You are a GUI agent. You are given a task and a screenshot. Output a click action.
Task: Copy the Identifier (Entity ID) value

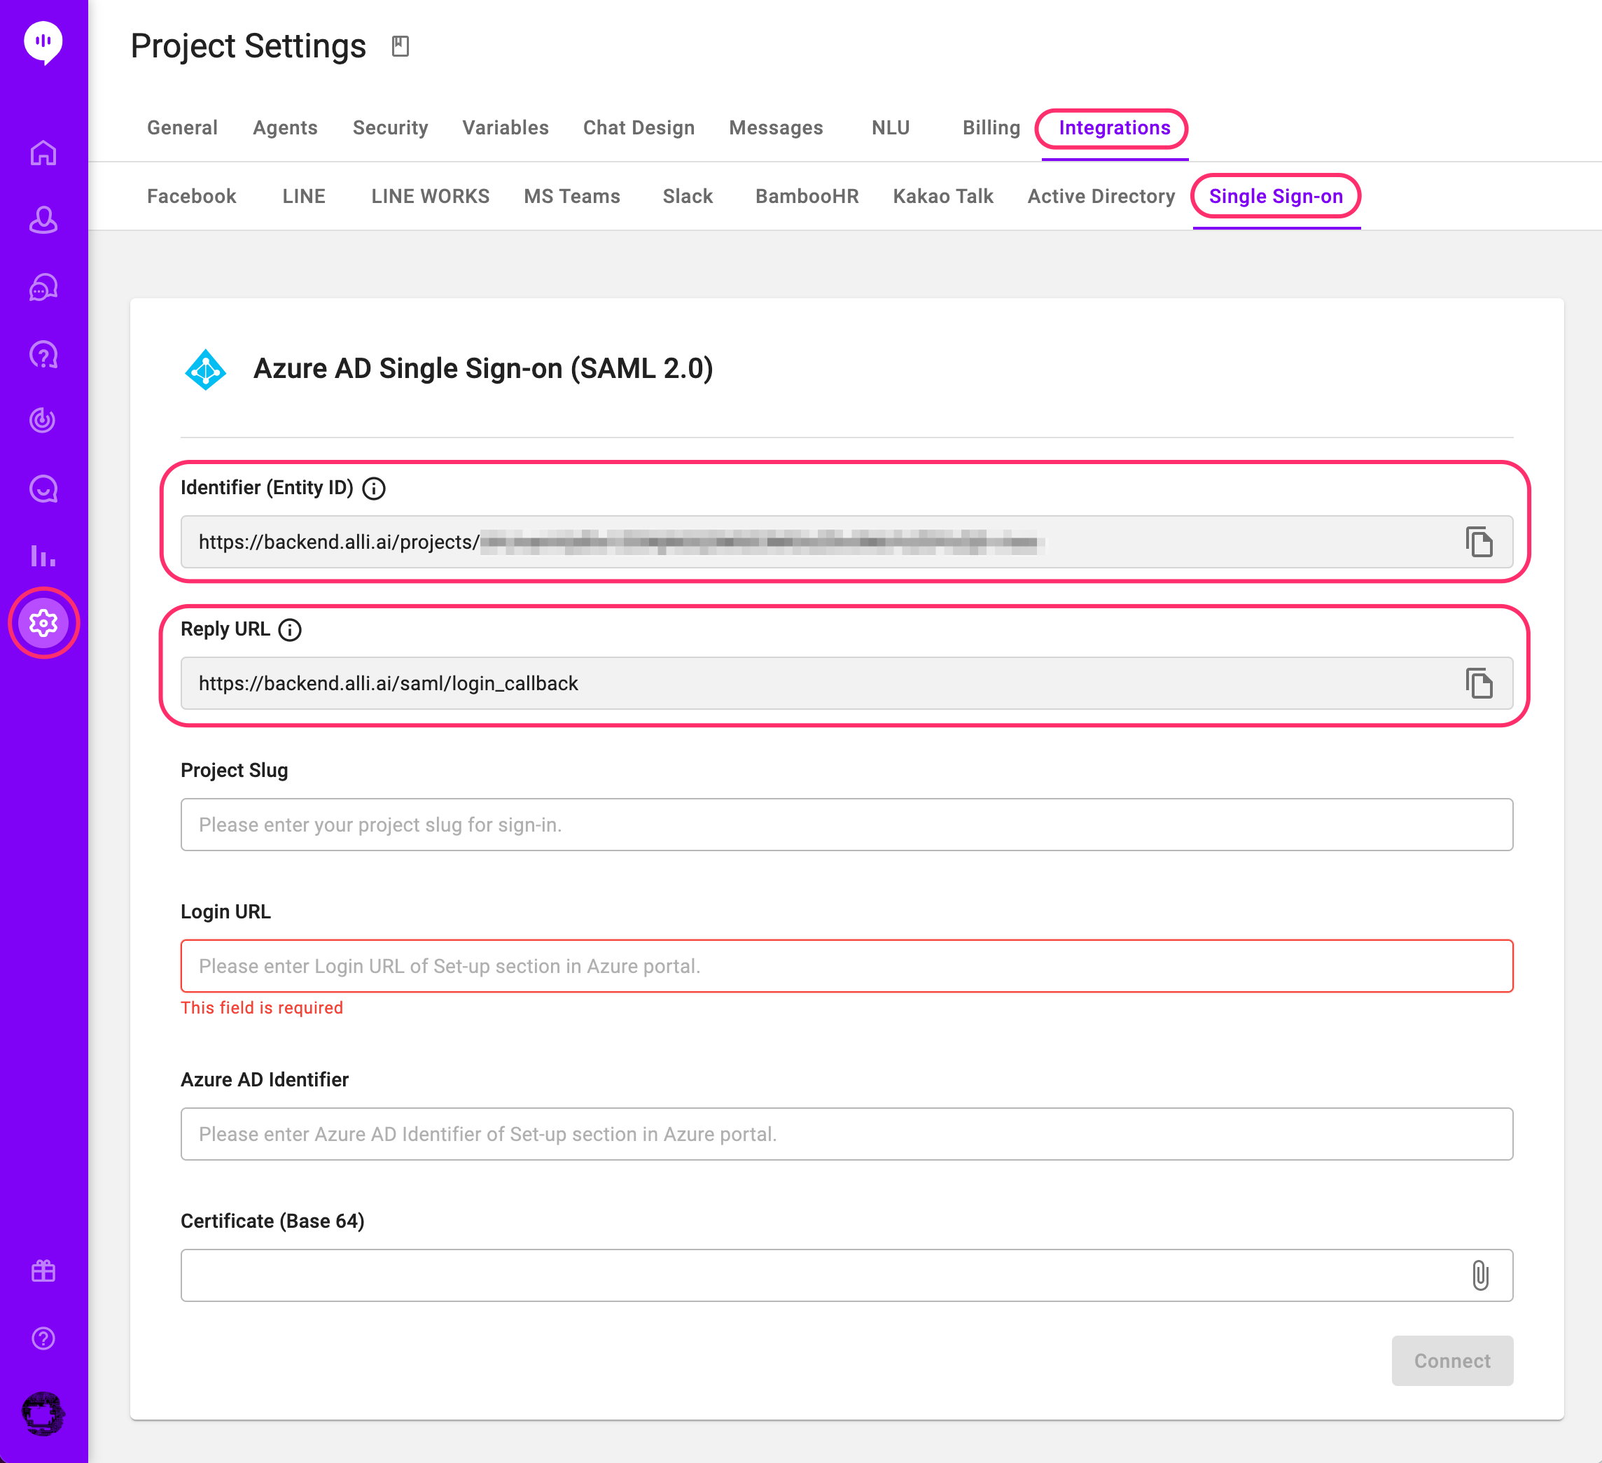1478,542
